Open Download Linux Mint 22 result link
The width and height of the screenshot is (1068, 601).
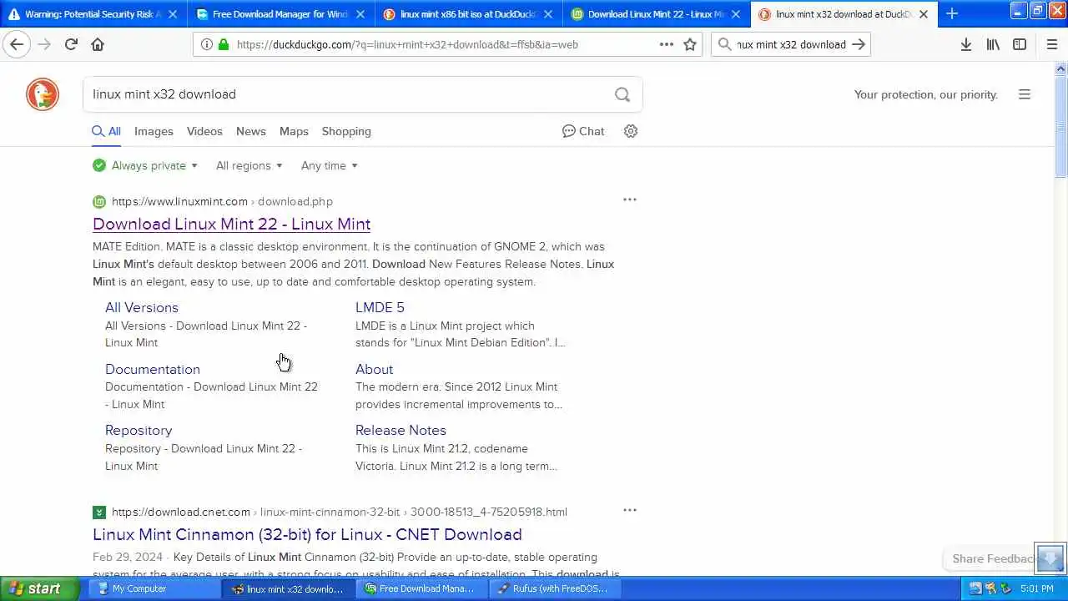tap(231, 224)
